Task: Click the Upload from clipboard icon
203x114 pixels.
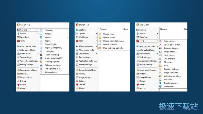Action: [x=100, y=41]
